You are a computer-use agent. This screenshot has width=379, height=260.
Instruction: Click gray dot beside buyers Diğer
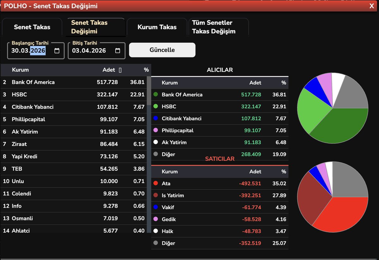click(x=155, y=154)
